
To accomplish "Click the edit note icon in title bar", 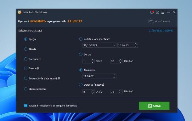I will coord(157,12).
